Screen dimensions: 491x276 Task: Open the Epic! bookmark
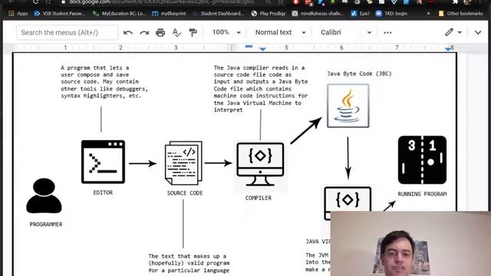(x=360, y=14)
